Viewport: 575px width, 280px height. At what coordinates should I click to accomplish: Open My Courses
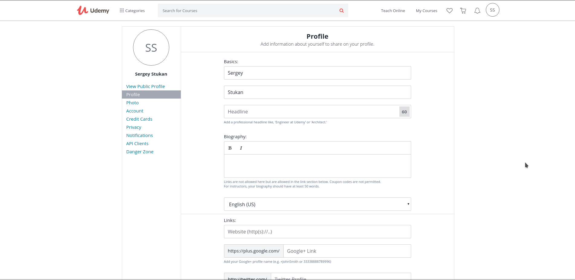coord(426,11)
